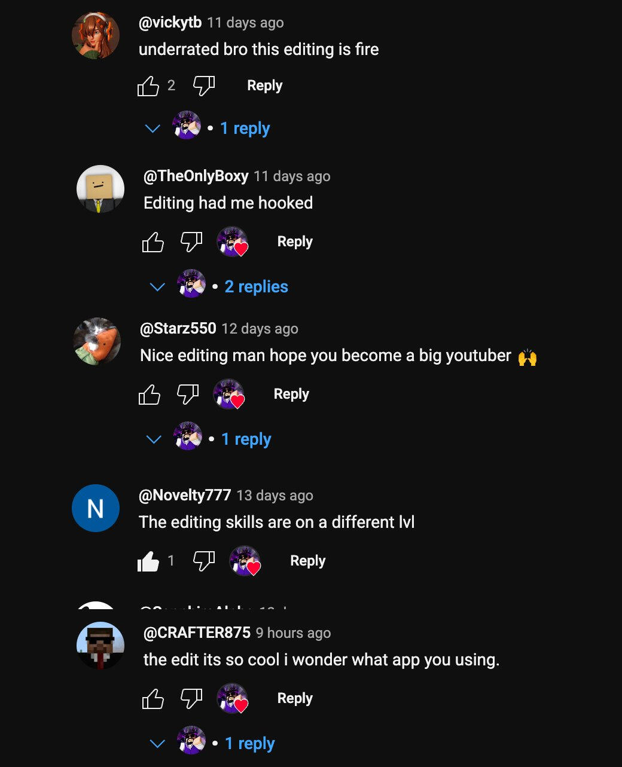
Task: Show 1 reply under @Starz550's comment
Action: (246, 439)
